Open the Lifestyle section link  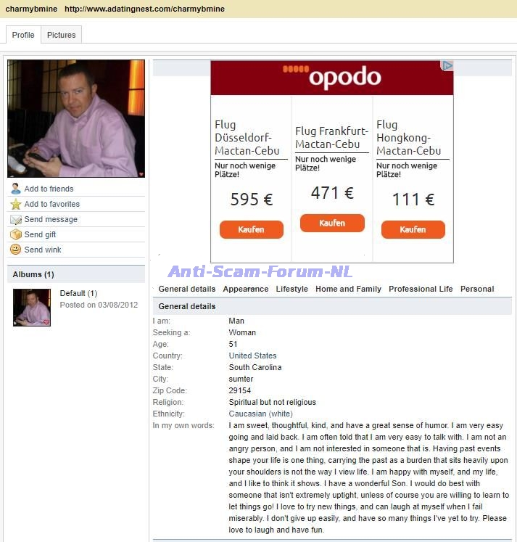point(291,289)
